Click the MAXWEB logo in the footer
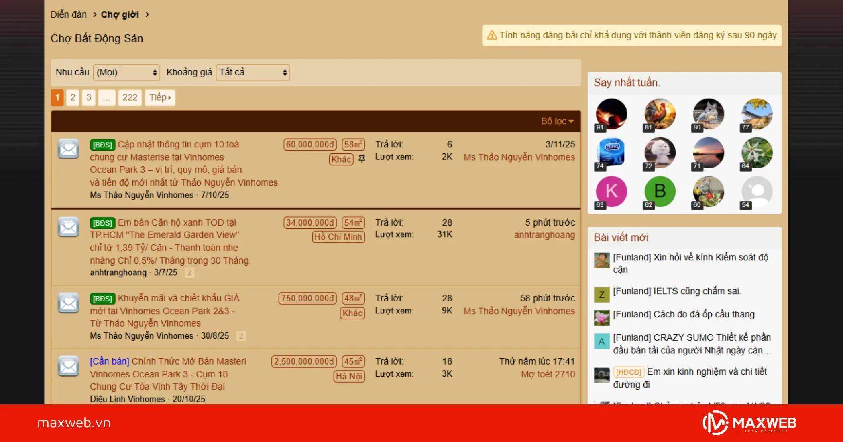 (749, 423)
